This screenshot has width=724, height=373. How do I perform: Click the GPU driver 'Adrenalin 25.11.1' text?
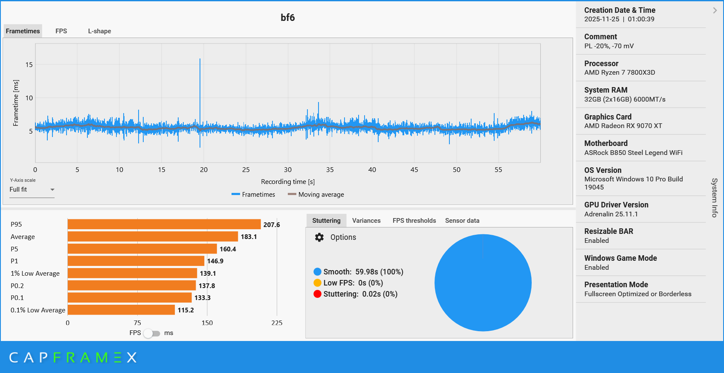point(611,214)
